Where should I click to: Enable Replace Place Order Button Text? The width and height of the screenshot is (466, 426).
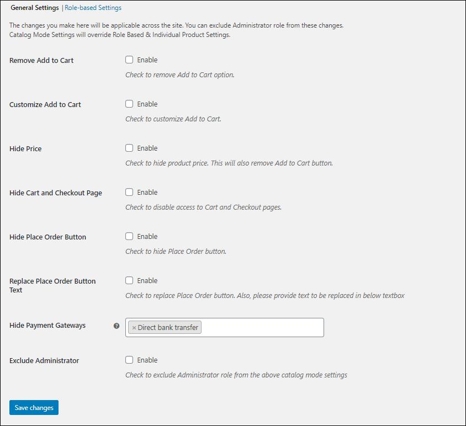coord(129,280)
